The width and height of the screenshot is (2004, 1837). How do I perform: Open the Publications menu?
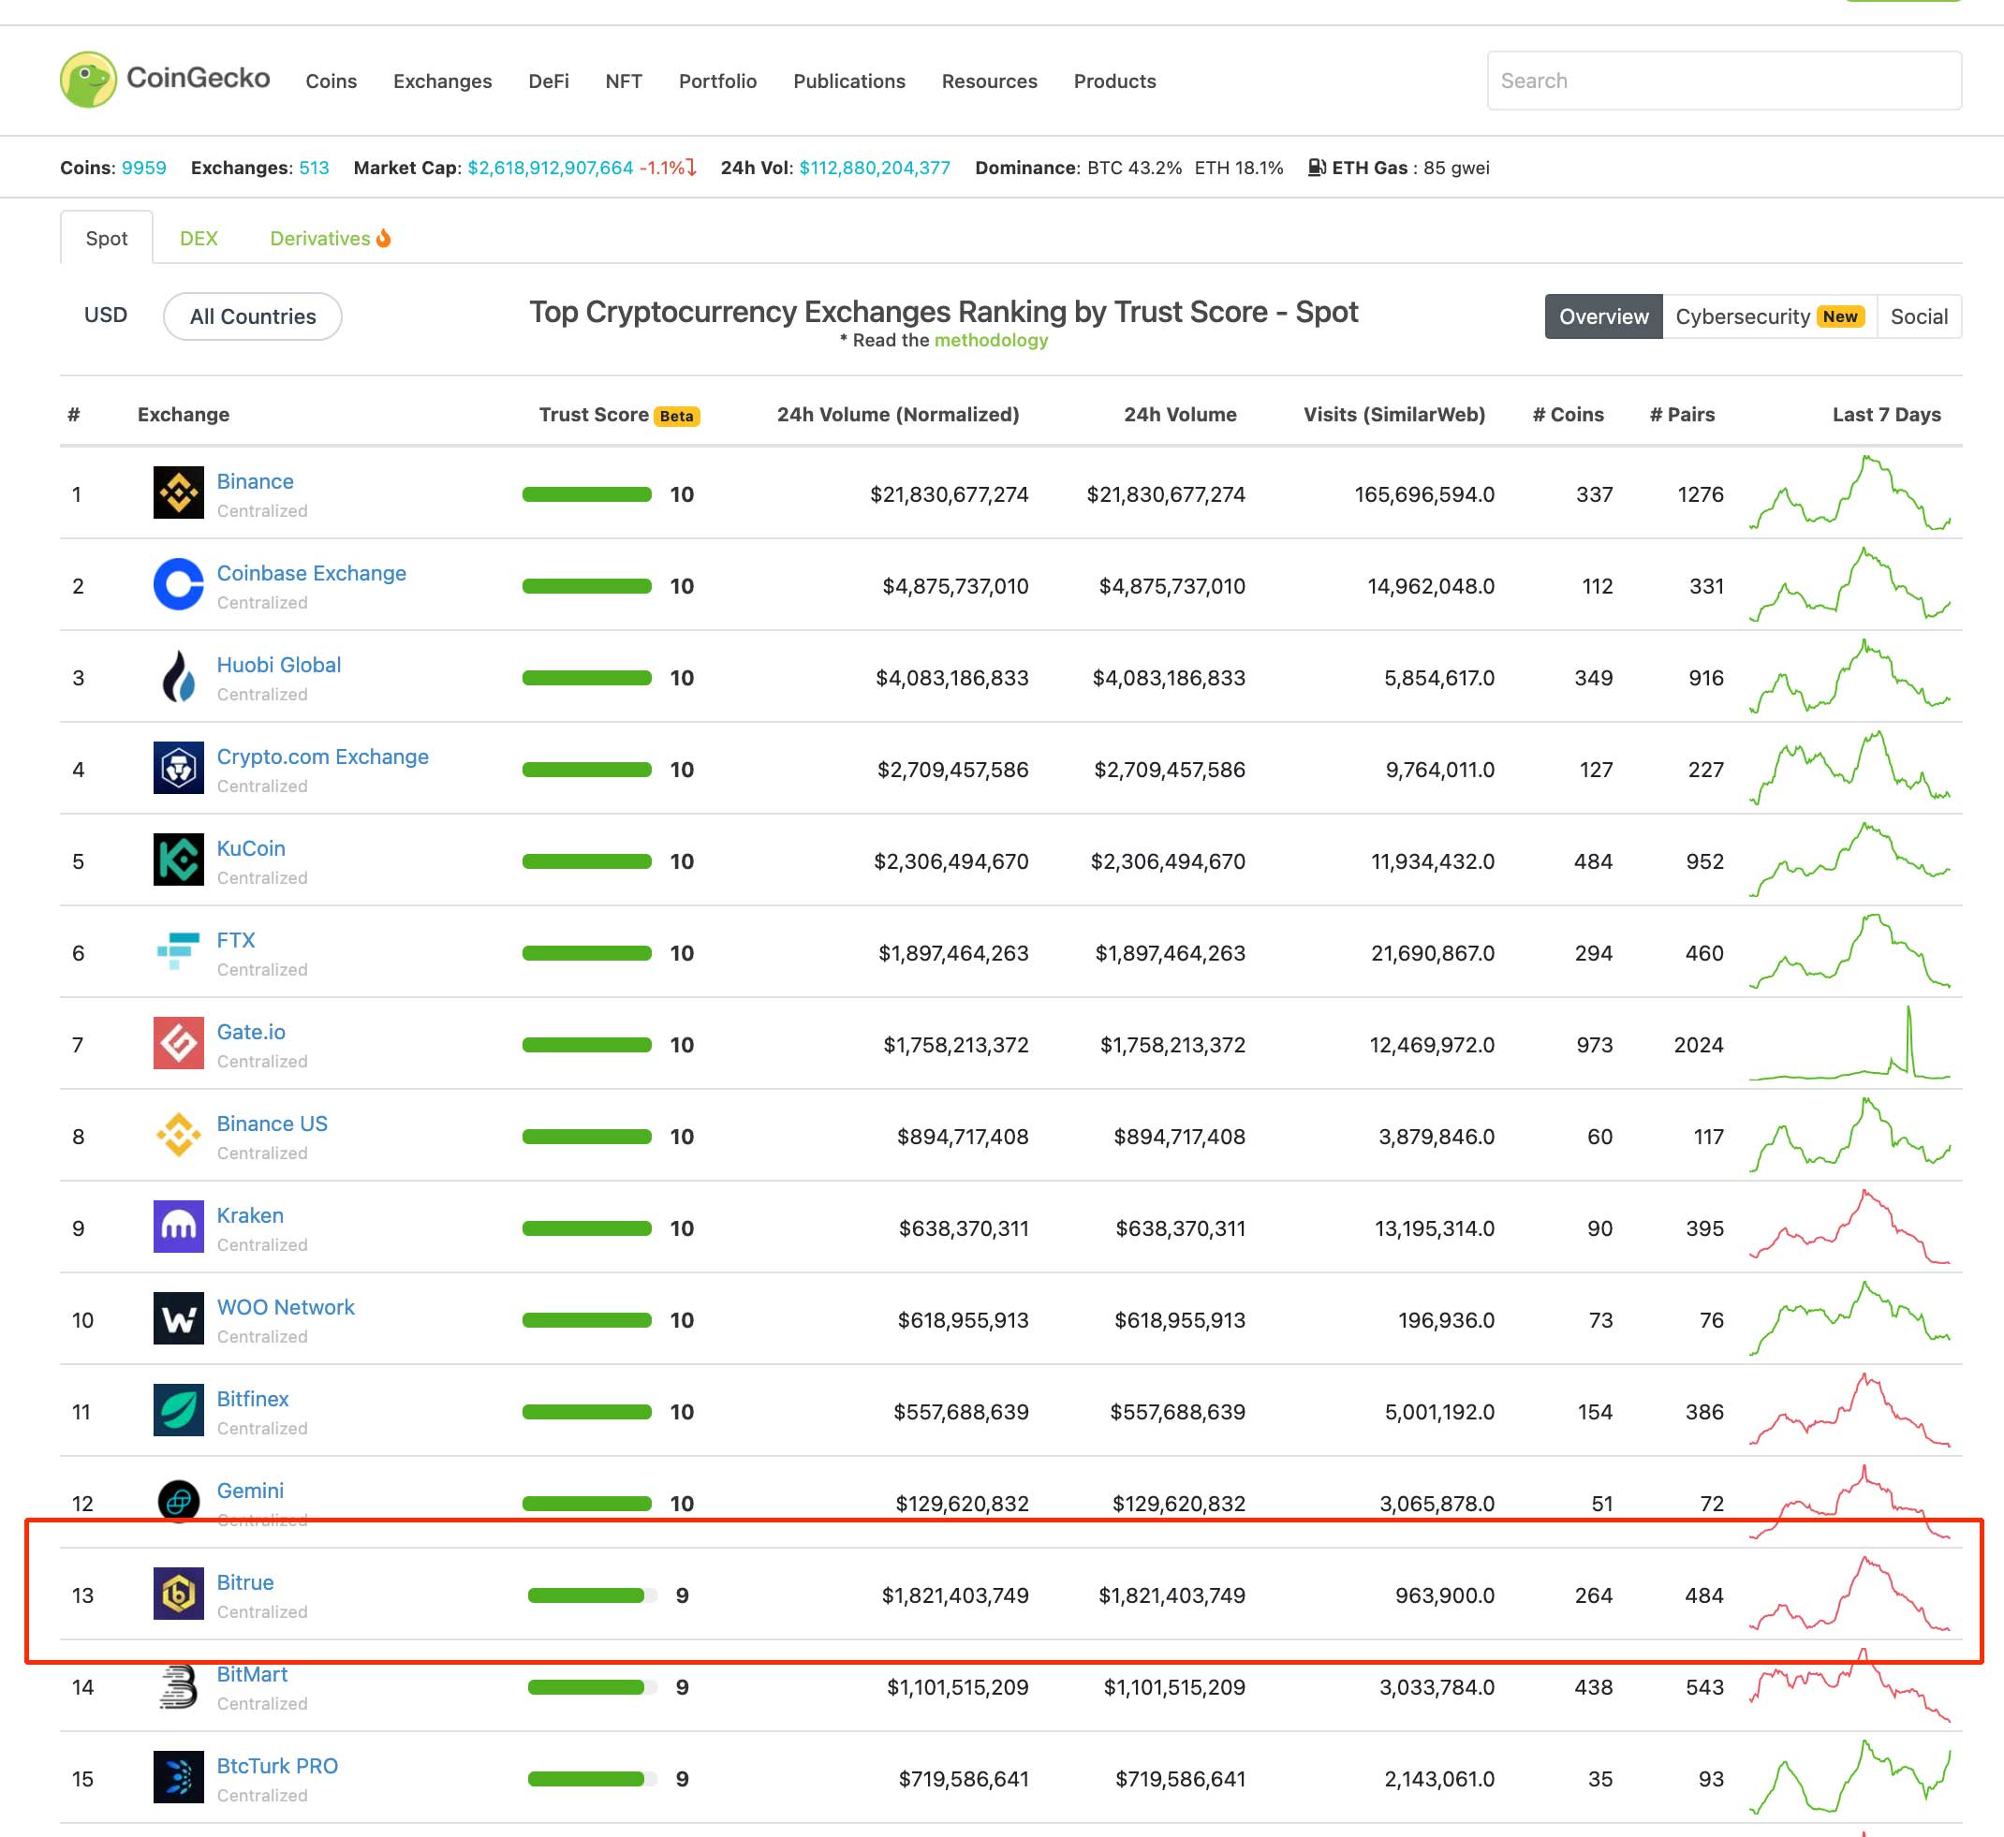click(849, 81)
